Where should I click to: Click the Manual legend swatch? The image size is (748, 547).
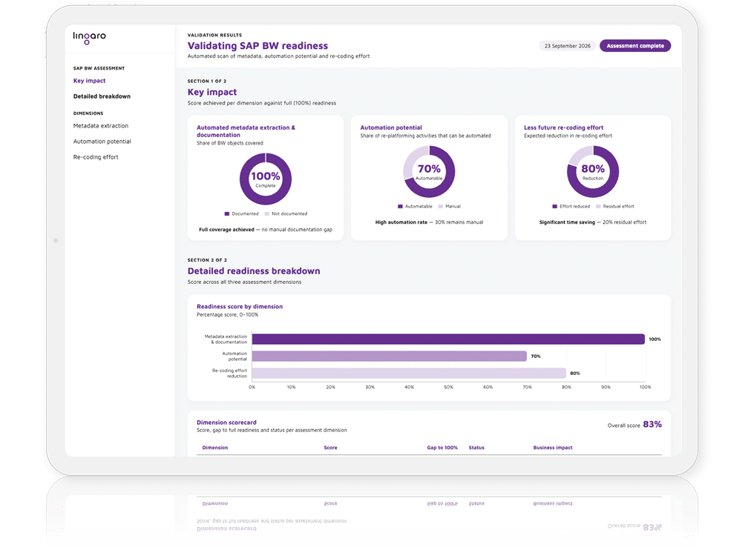pos(441,207)
